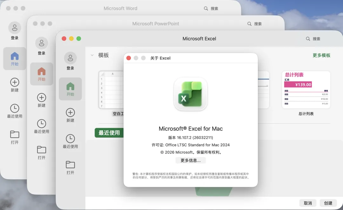Click the 新建 plus icon in PowerPoint window
Screen dimensions: 343x210
pos(42,97)
